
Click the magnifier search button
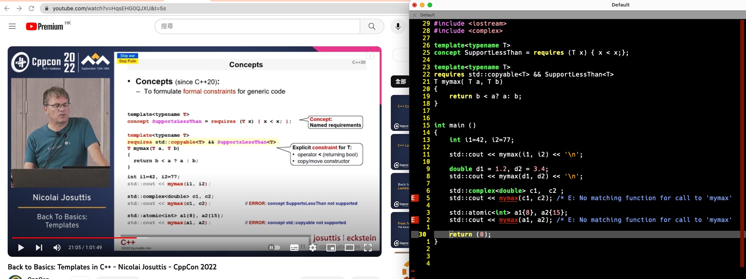pyautogui.click(x=372, y=26)
